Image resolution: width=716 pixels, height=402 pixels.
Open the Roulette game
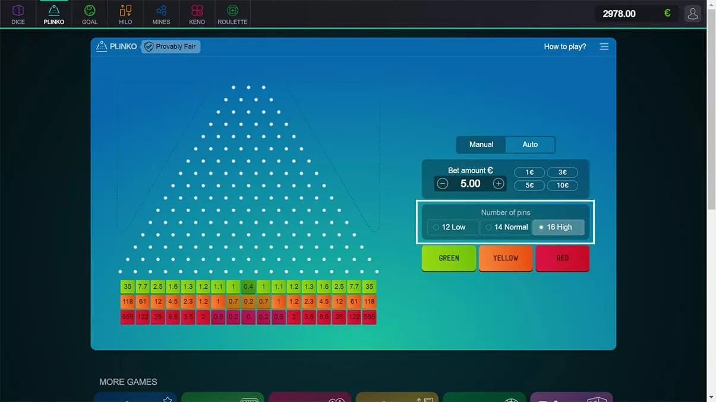click(232, 13)
